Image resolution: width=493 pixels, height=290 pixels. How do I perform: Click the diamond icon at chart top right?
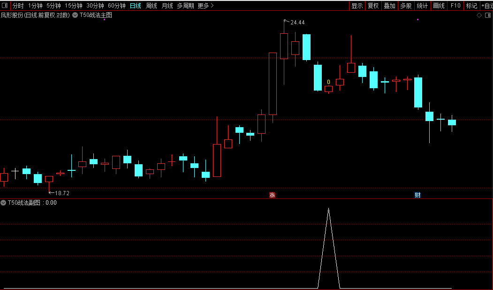[479, 15]
